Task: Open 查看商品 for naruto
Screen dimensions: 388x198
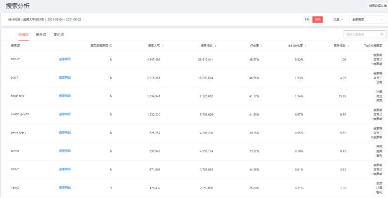Action: click(x=65, y=187)
